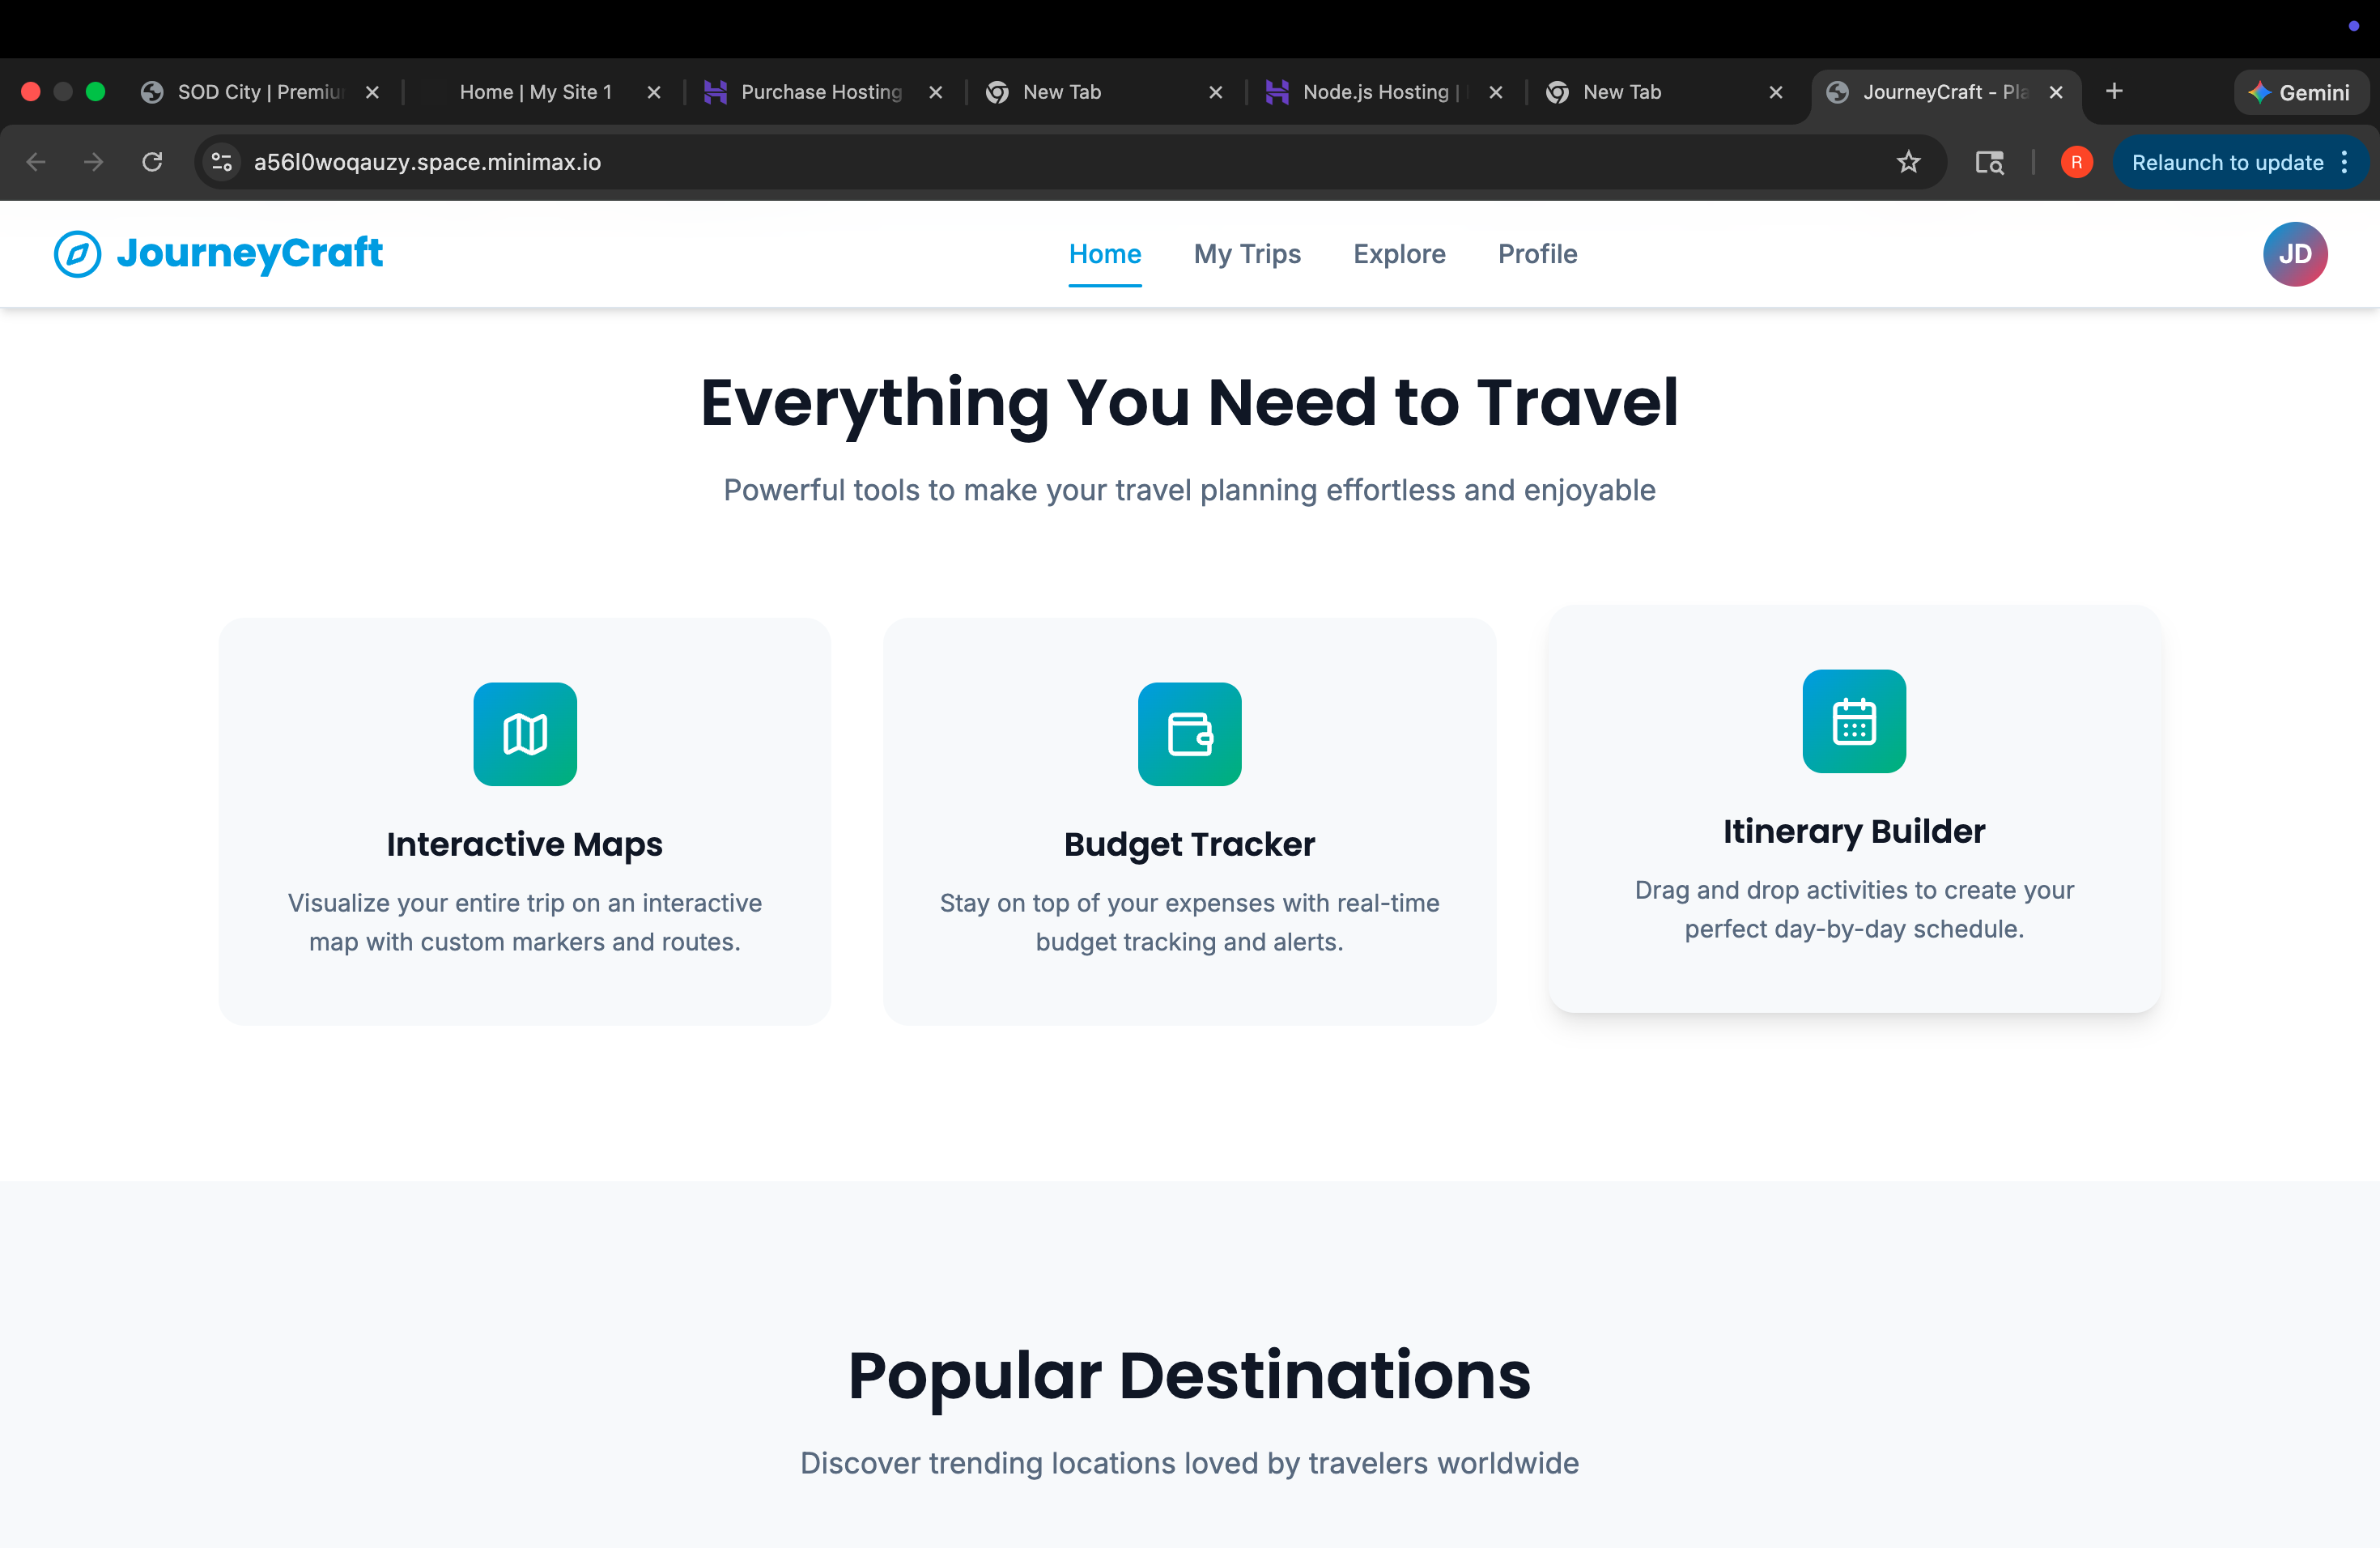This screenshot has width=2380, height=1548.
Task: Open the Gemini button
Action: (2299, 92)
